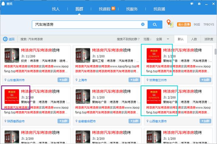The height and width of the screenshot is (144, 217).
Task: Open the map location pin icon
Action: coord(170,24)
